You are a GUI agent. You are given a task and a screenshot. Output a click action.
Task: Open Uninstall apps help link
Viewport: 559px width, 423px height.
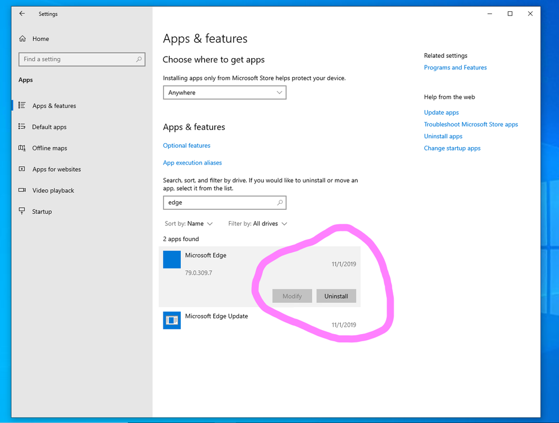(x=443, y=136)
